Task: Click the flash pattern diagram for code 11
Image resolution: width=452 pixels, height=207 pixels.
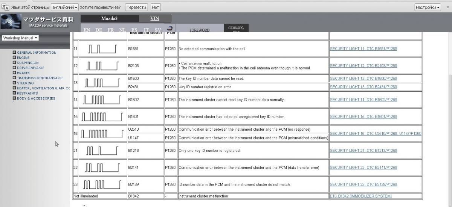Action: (103, 49)
